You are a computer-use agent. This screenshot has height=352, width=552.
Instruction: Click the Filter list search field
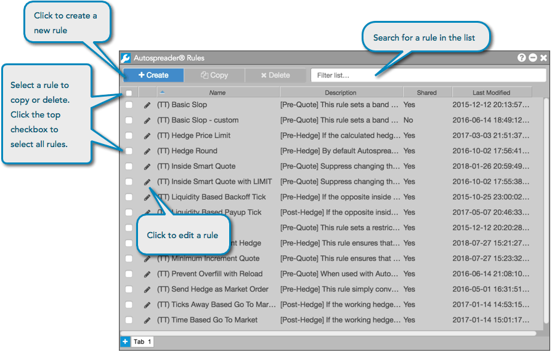coord(428,75)
